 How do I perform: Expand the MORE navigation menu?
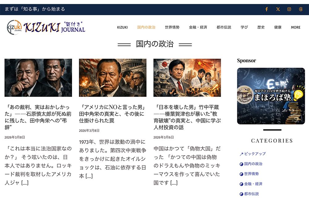(296, 27)
